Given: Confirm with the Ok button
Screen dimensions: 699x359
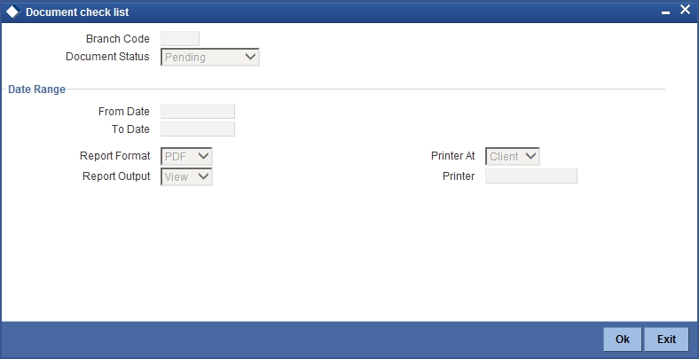Looking at the screenshot, I should (623, 339).
